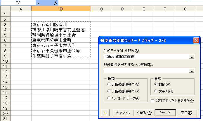Click the output range collapse selector icon
Screen dimensions: 203x121
tap(192, 71)
